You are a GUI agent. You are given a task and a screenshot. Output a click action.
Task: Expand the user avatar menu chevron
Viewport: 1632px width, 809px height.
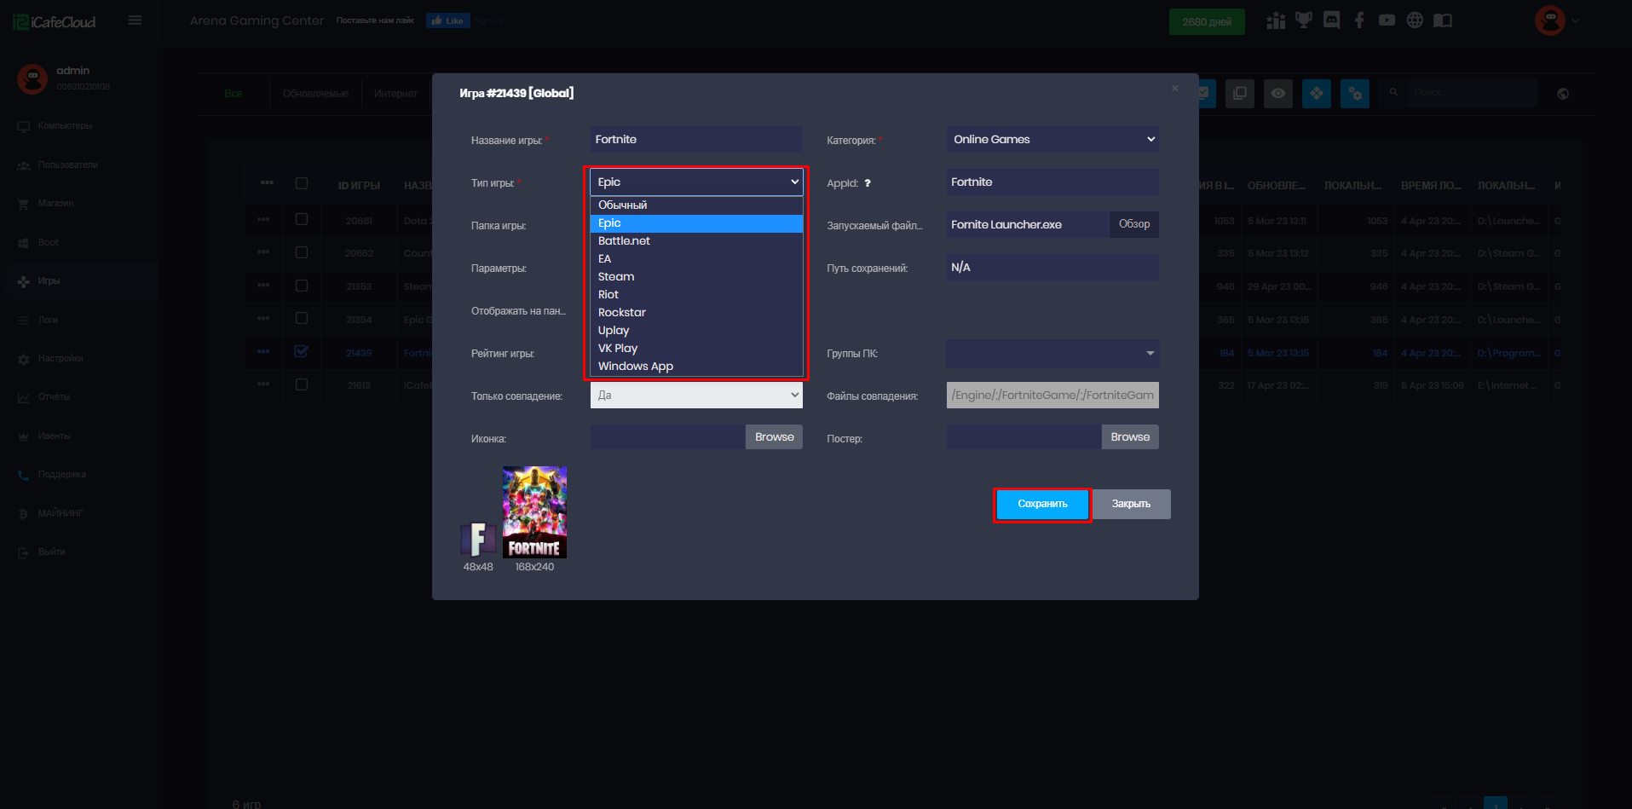[1576, 21]
